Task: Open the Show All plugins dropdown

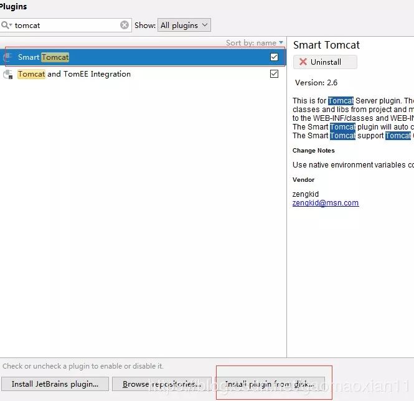Action: 184,25
